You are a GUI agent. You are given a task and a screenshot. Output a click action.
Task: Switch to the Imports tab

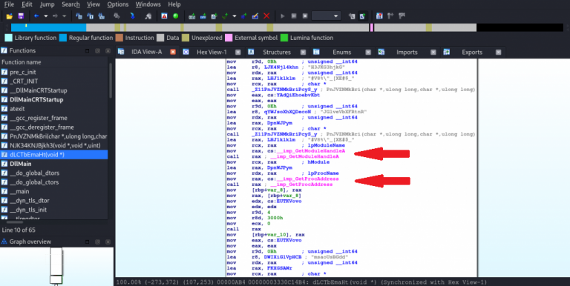click(407, 52)
